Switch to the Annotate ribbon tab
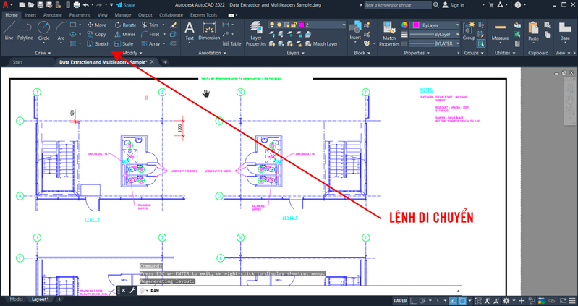Viewport: 578px width, 306px height. 53,15
